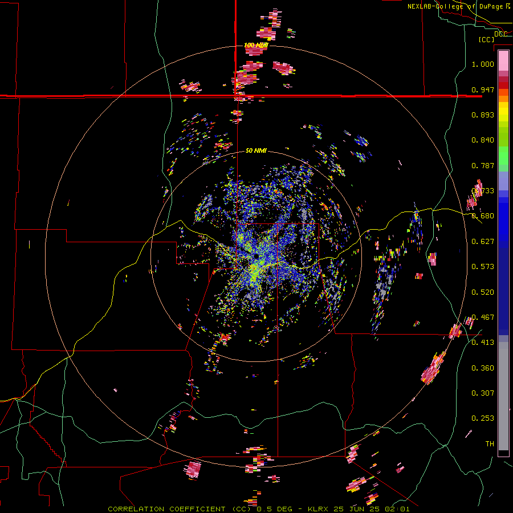Pick the gray segment of the color bar
This screenshot has height=513, width=513.
pyautogui.click(x=503, y=396)
